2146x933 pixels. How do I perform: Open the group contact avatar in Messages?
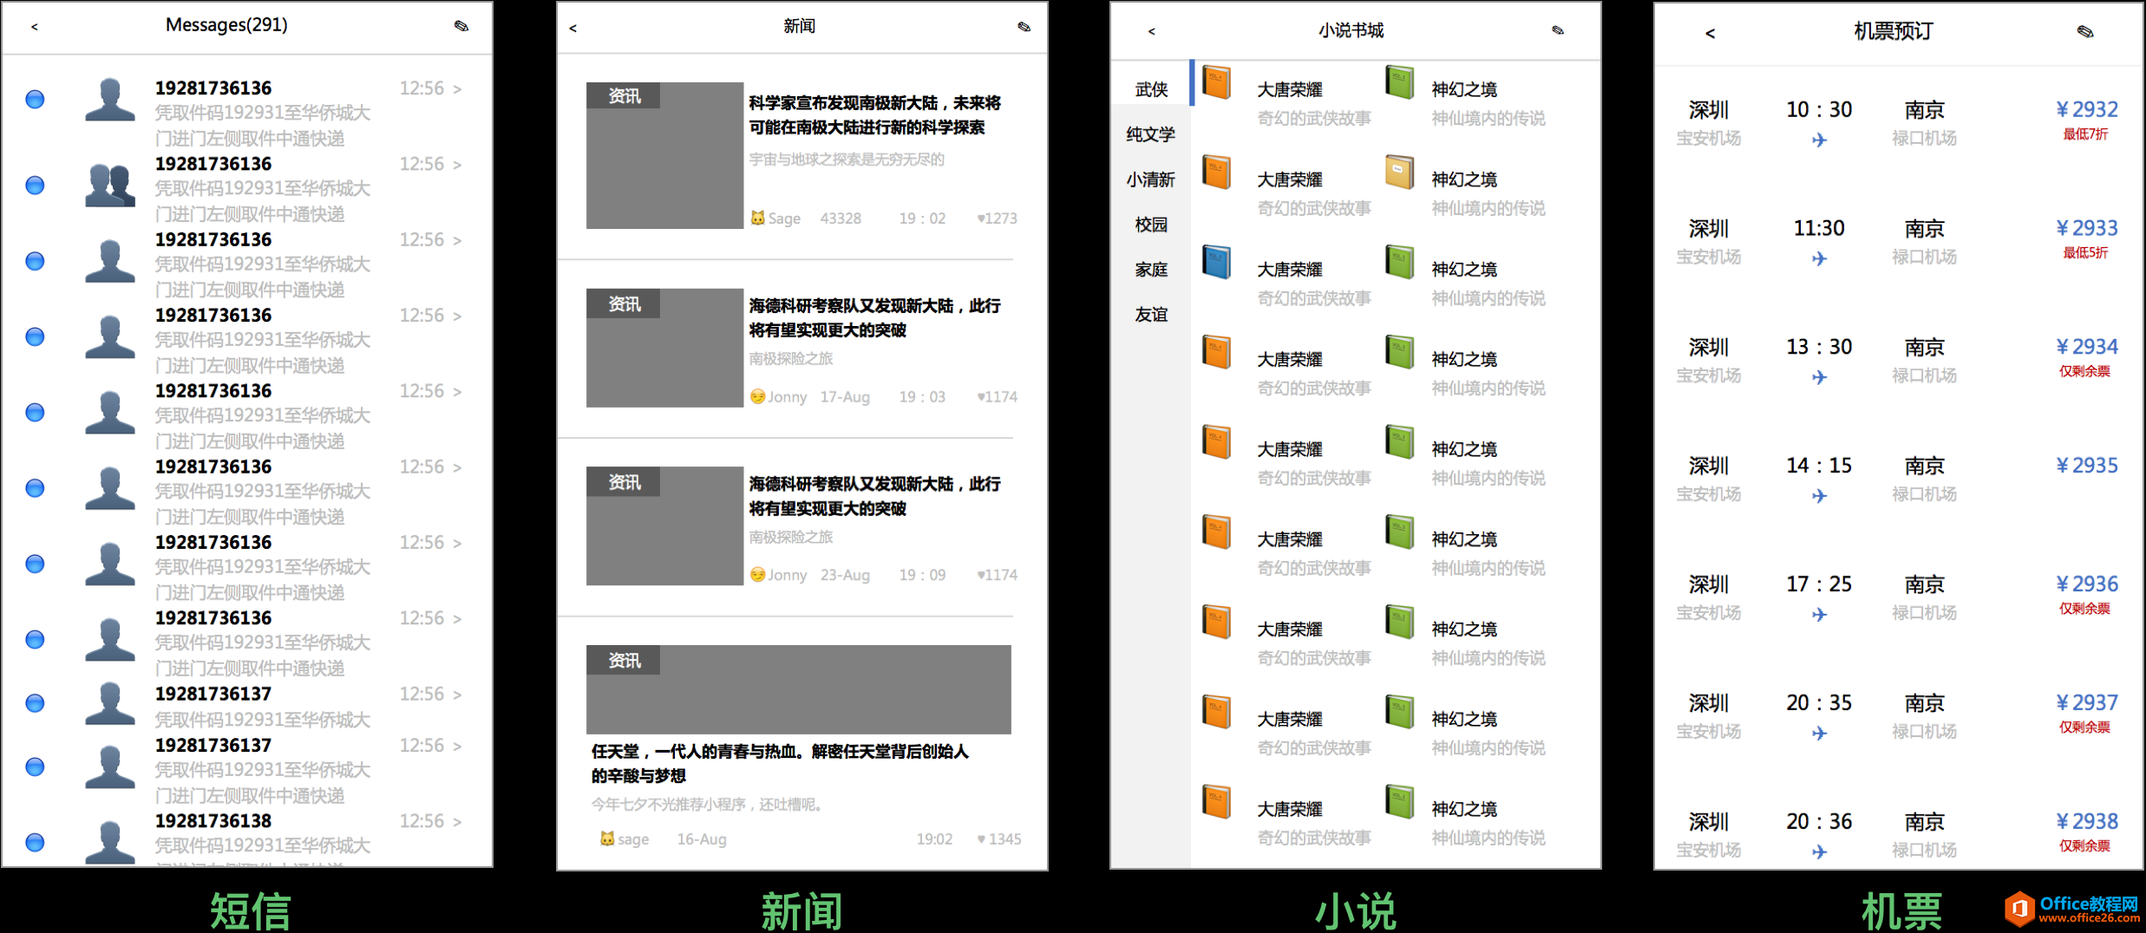pyautogui.click(x=110, y=185)
